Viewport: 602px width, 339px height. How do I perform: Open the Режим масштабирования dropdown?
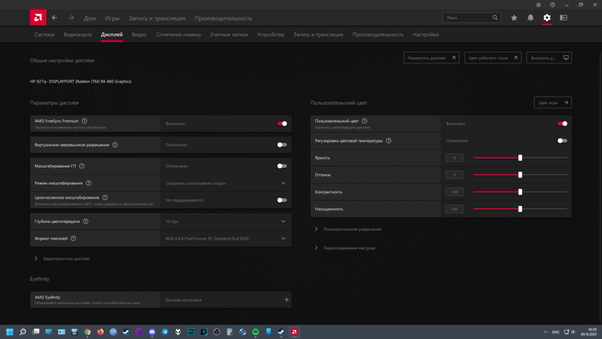click(x=284, y=183)
